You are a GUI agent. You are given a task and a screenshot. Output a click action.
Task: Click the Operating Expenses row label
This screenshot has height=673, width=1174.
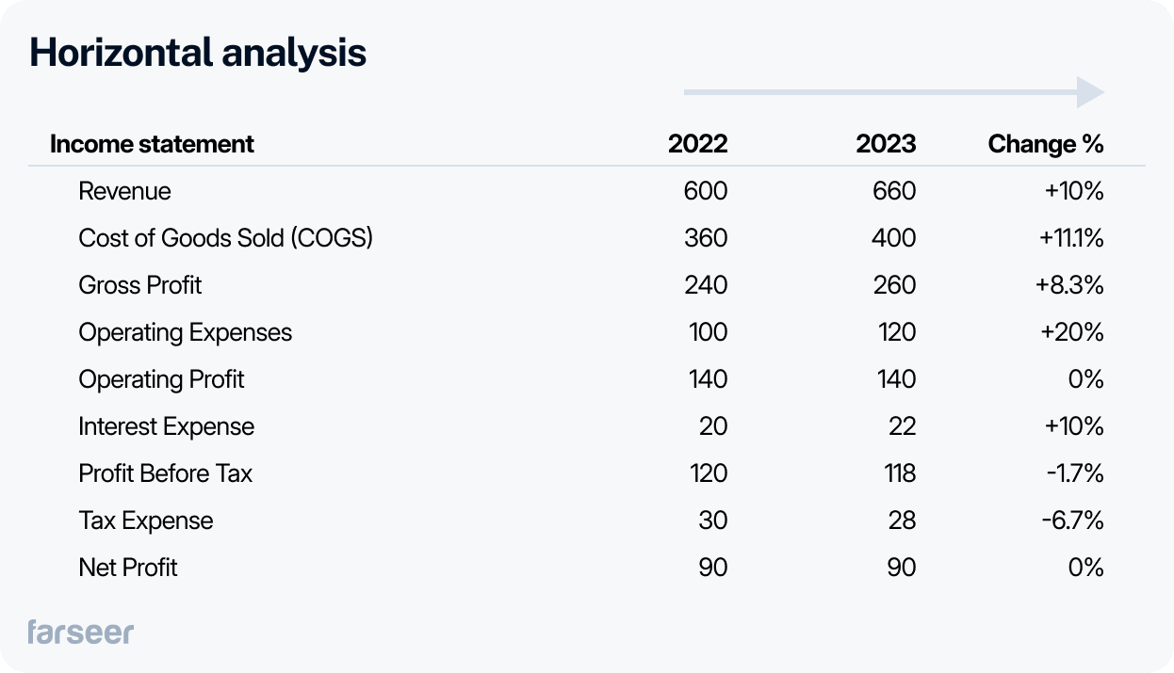point(185,332)
